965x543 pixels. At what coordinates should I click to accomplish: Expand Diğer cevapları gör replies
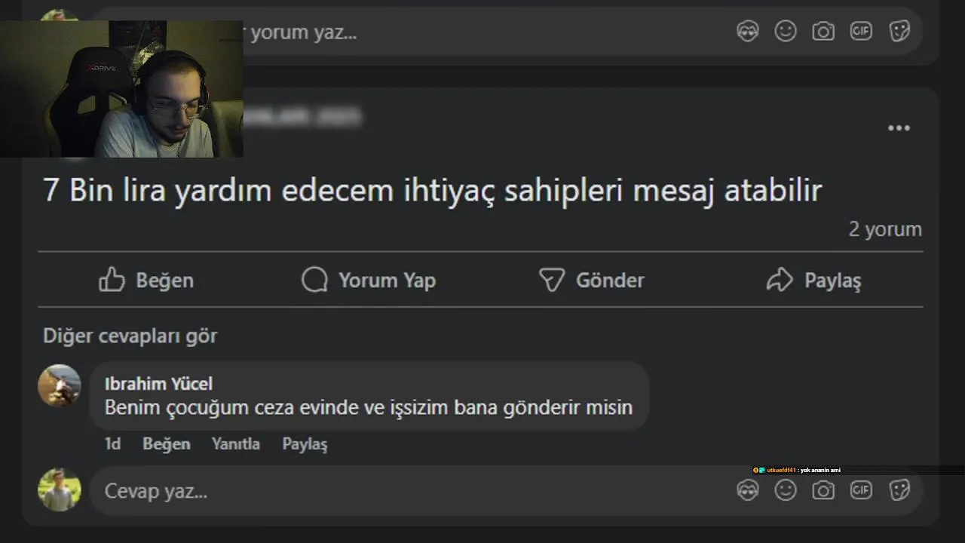tap(130, 336)
